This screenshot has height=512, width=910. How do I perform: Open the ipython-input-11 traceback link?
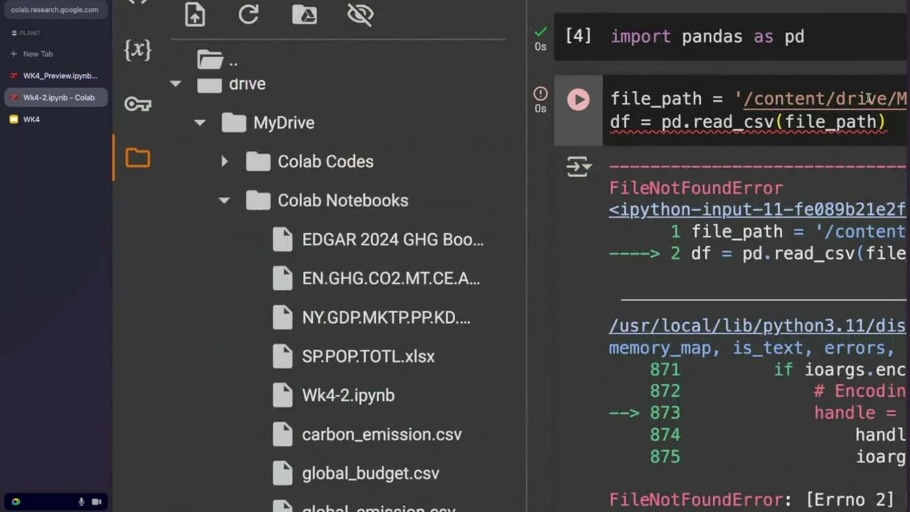[x=758, y=210]
